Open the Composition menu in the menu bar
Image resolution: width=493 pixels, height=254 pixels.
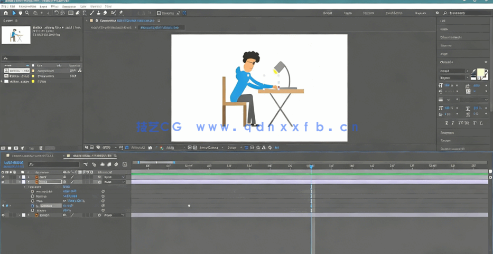27,7
